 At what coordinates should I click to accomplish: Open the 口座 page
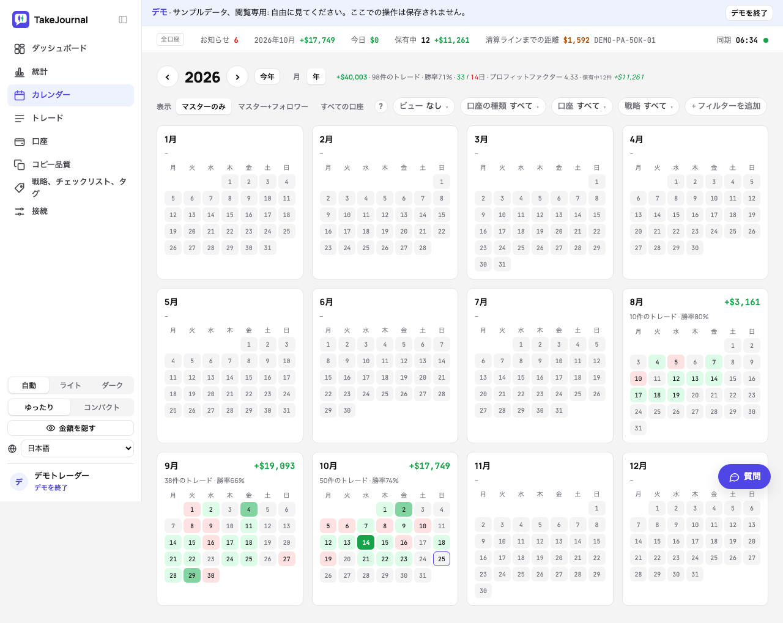point(70,141)
